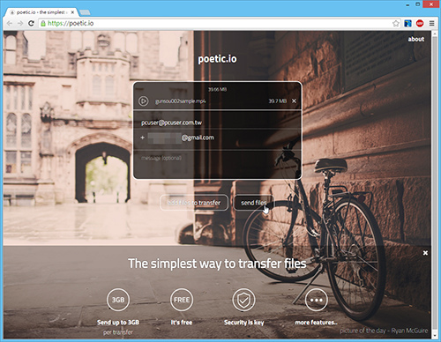Click the more features.. link
This screenshot has width=441, height=342.
317,323
